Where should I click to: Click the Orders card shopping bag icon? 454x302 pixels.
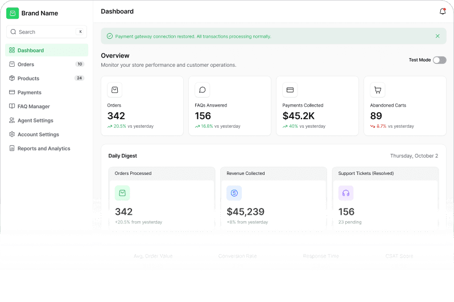click(114, 90)
